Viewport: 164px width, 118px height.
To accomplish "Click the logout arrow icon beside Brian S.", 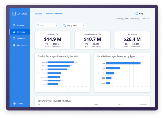I will (14, 104).
